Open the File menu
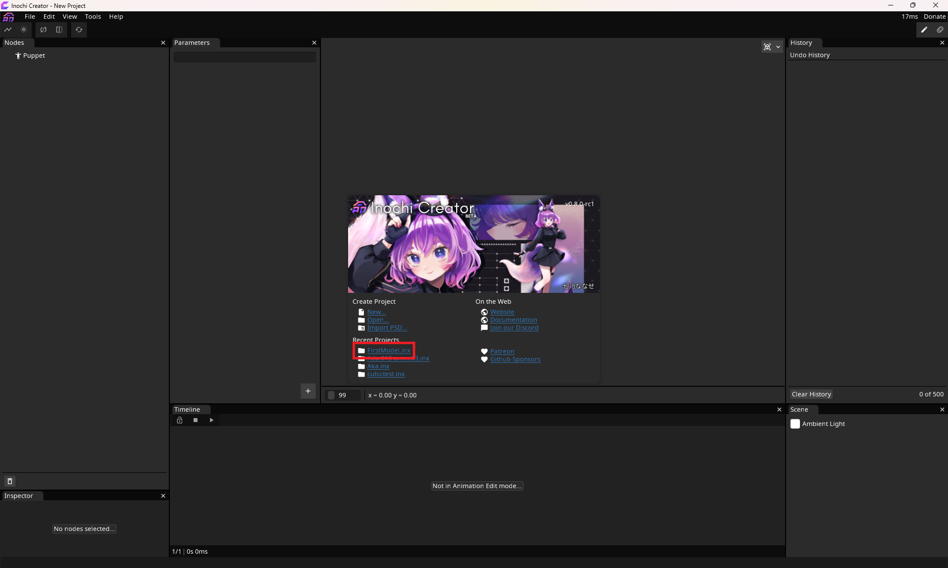The height and width of the screenshot is (568, 948). (x=30, y=17)
